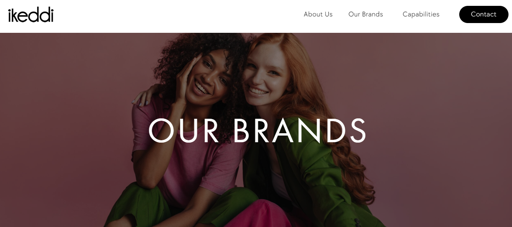Click the black Contact button
Image resolution: width=512 pixels, height=227 pixels.
coord(483,14)
